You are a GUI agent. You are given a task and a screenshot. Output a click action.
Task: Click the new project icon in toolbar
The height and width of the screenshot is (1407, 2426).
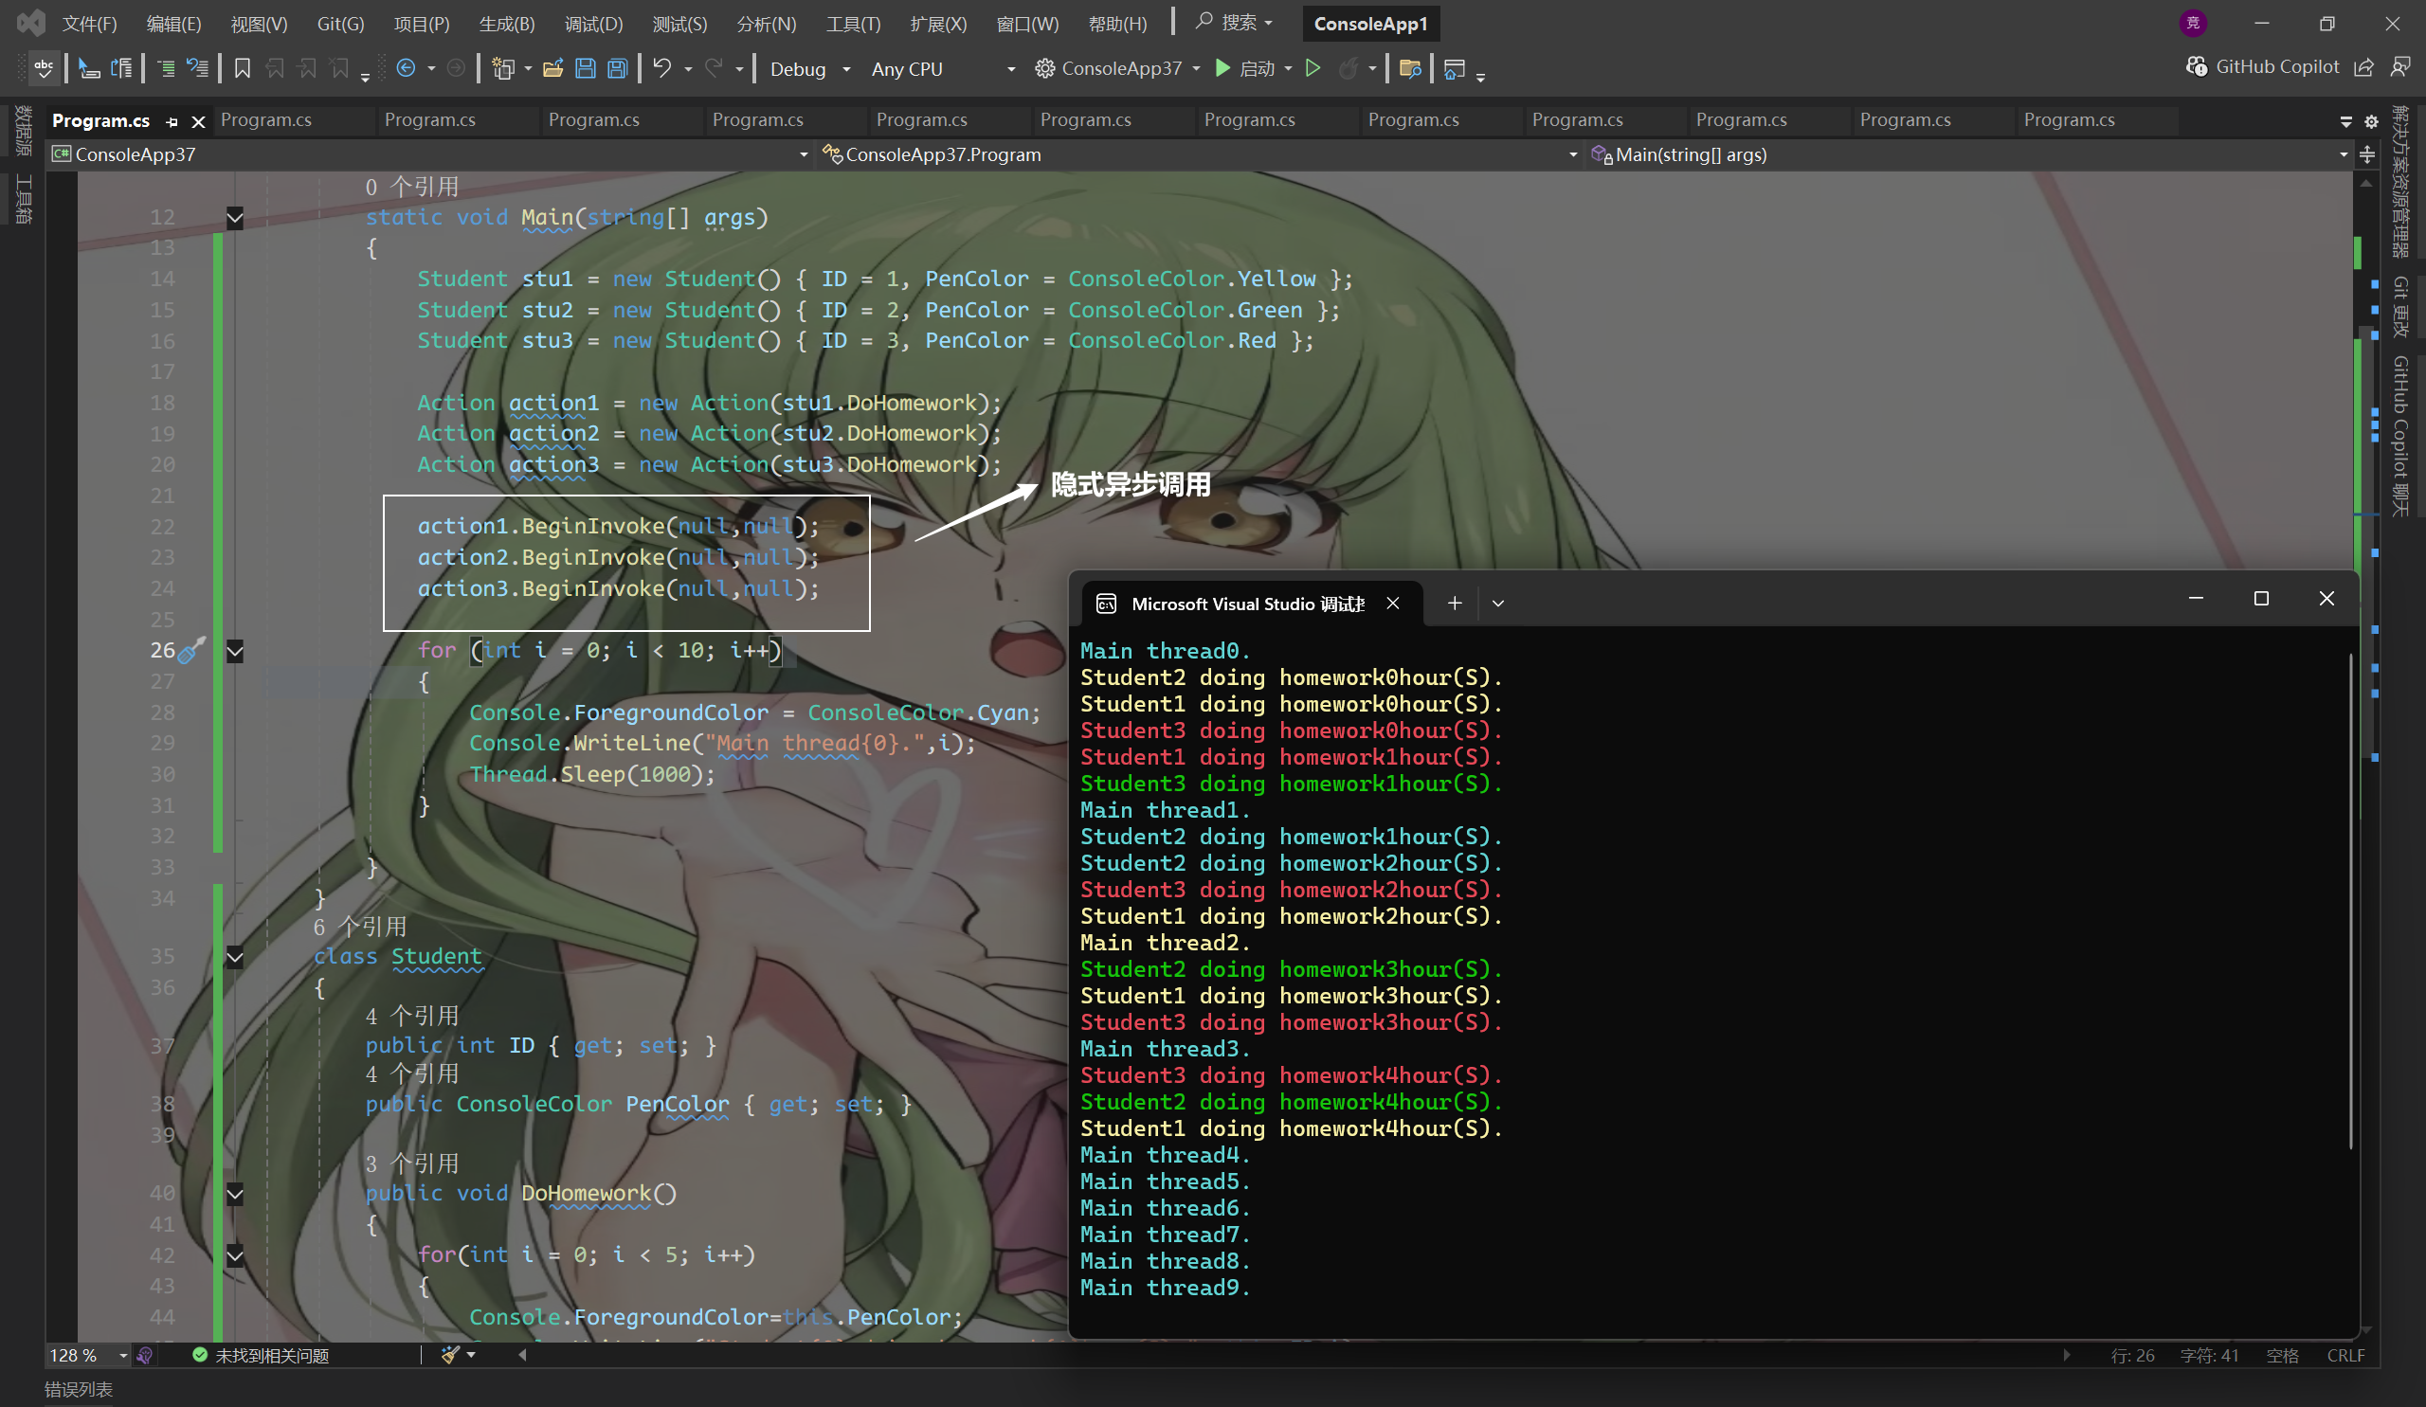click(502, 68)
